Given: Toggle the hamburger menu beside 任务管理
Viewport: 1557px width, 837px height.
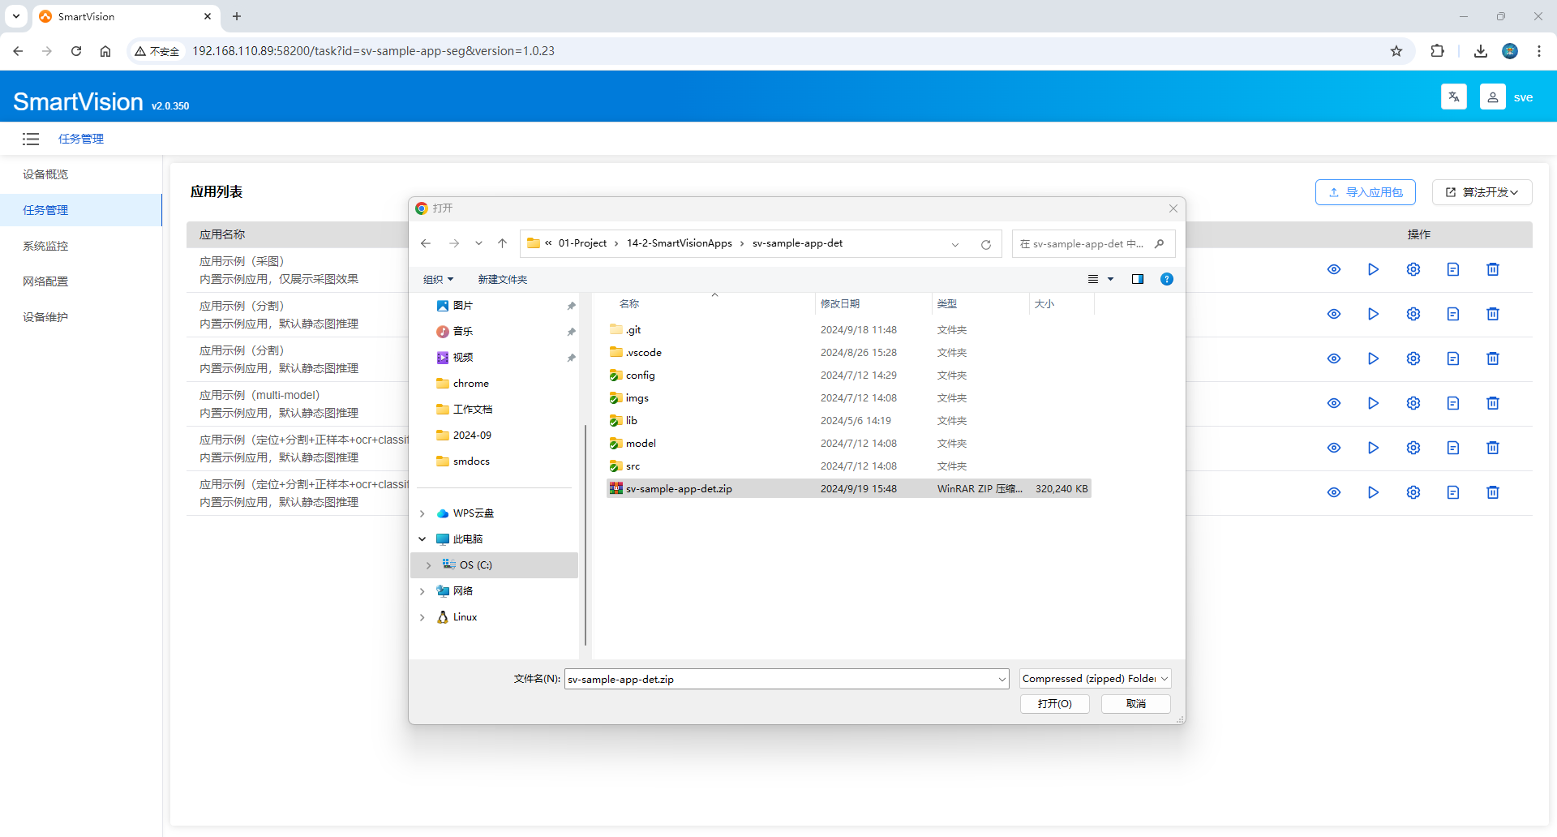Looking at the screenshot, I should point(31,139).
